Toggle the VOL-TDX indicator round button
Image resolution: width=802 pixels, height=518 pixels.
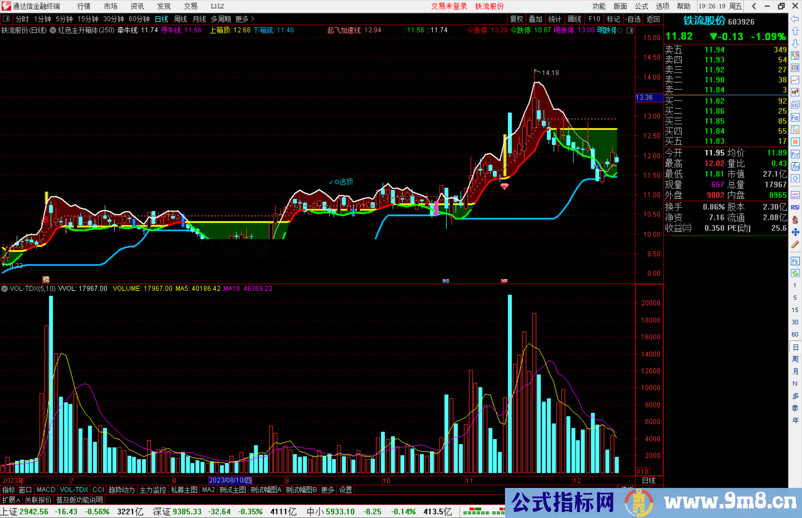(x=4, y=289)
